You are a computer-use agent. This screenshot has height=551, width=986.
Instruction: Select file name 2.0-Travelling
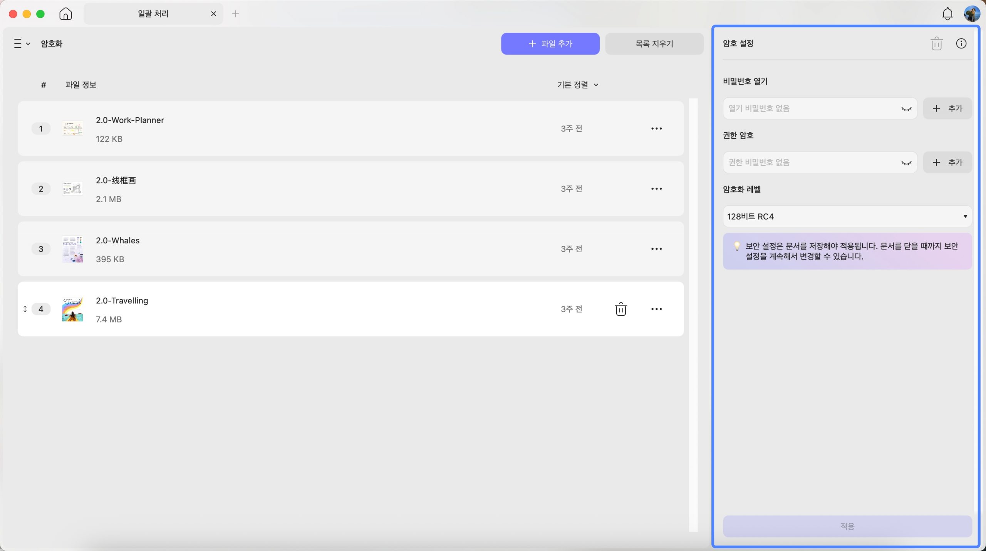pyautogui.click(x=122, y=301)
